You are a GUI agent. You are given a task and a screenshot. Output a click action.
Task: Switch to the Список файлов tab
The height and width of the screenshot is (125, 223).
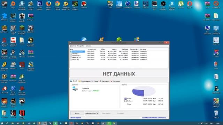85,81
